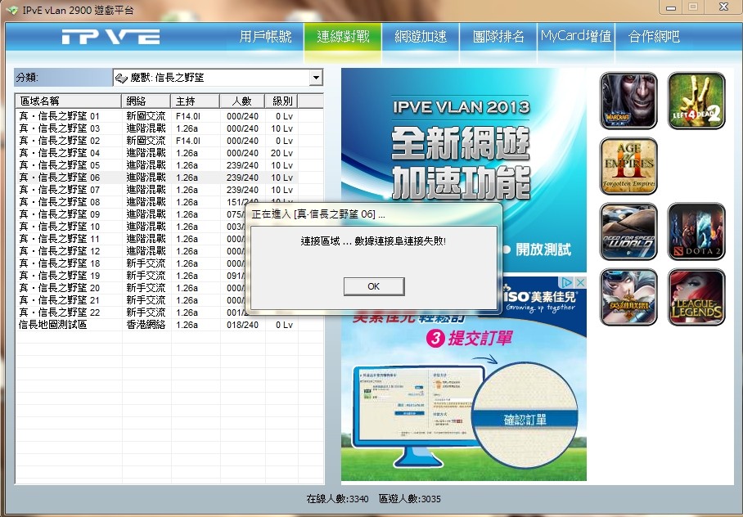
Task: Open the Left 4 Dead 2 icon
Action: click(x=696, y=101)
